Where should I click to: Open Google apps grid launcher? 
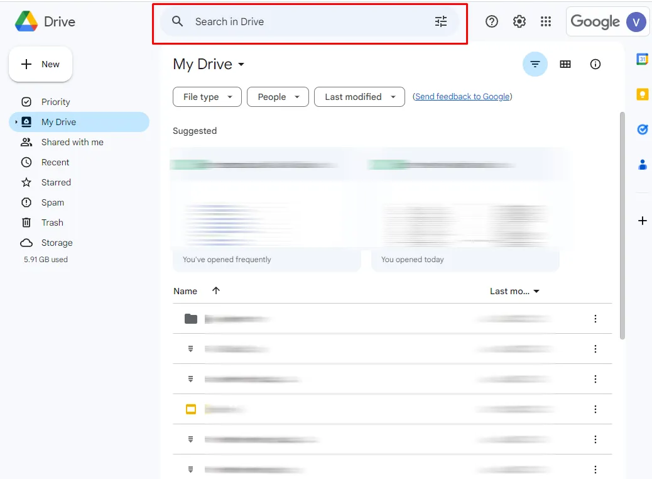pyautogui.click(x=546, y=21)
